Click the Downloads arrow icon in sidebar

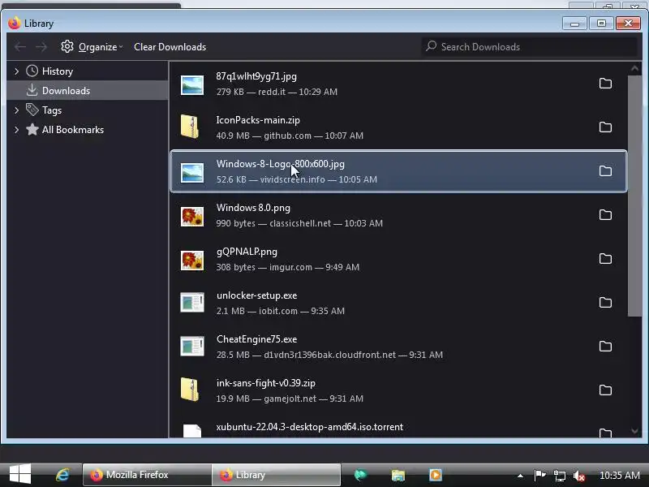[x=32, y=90]
